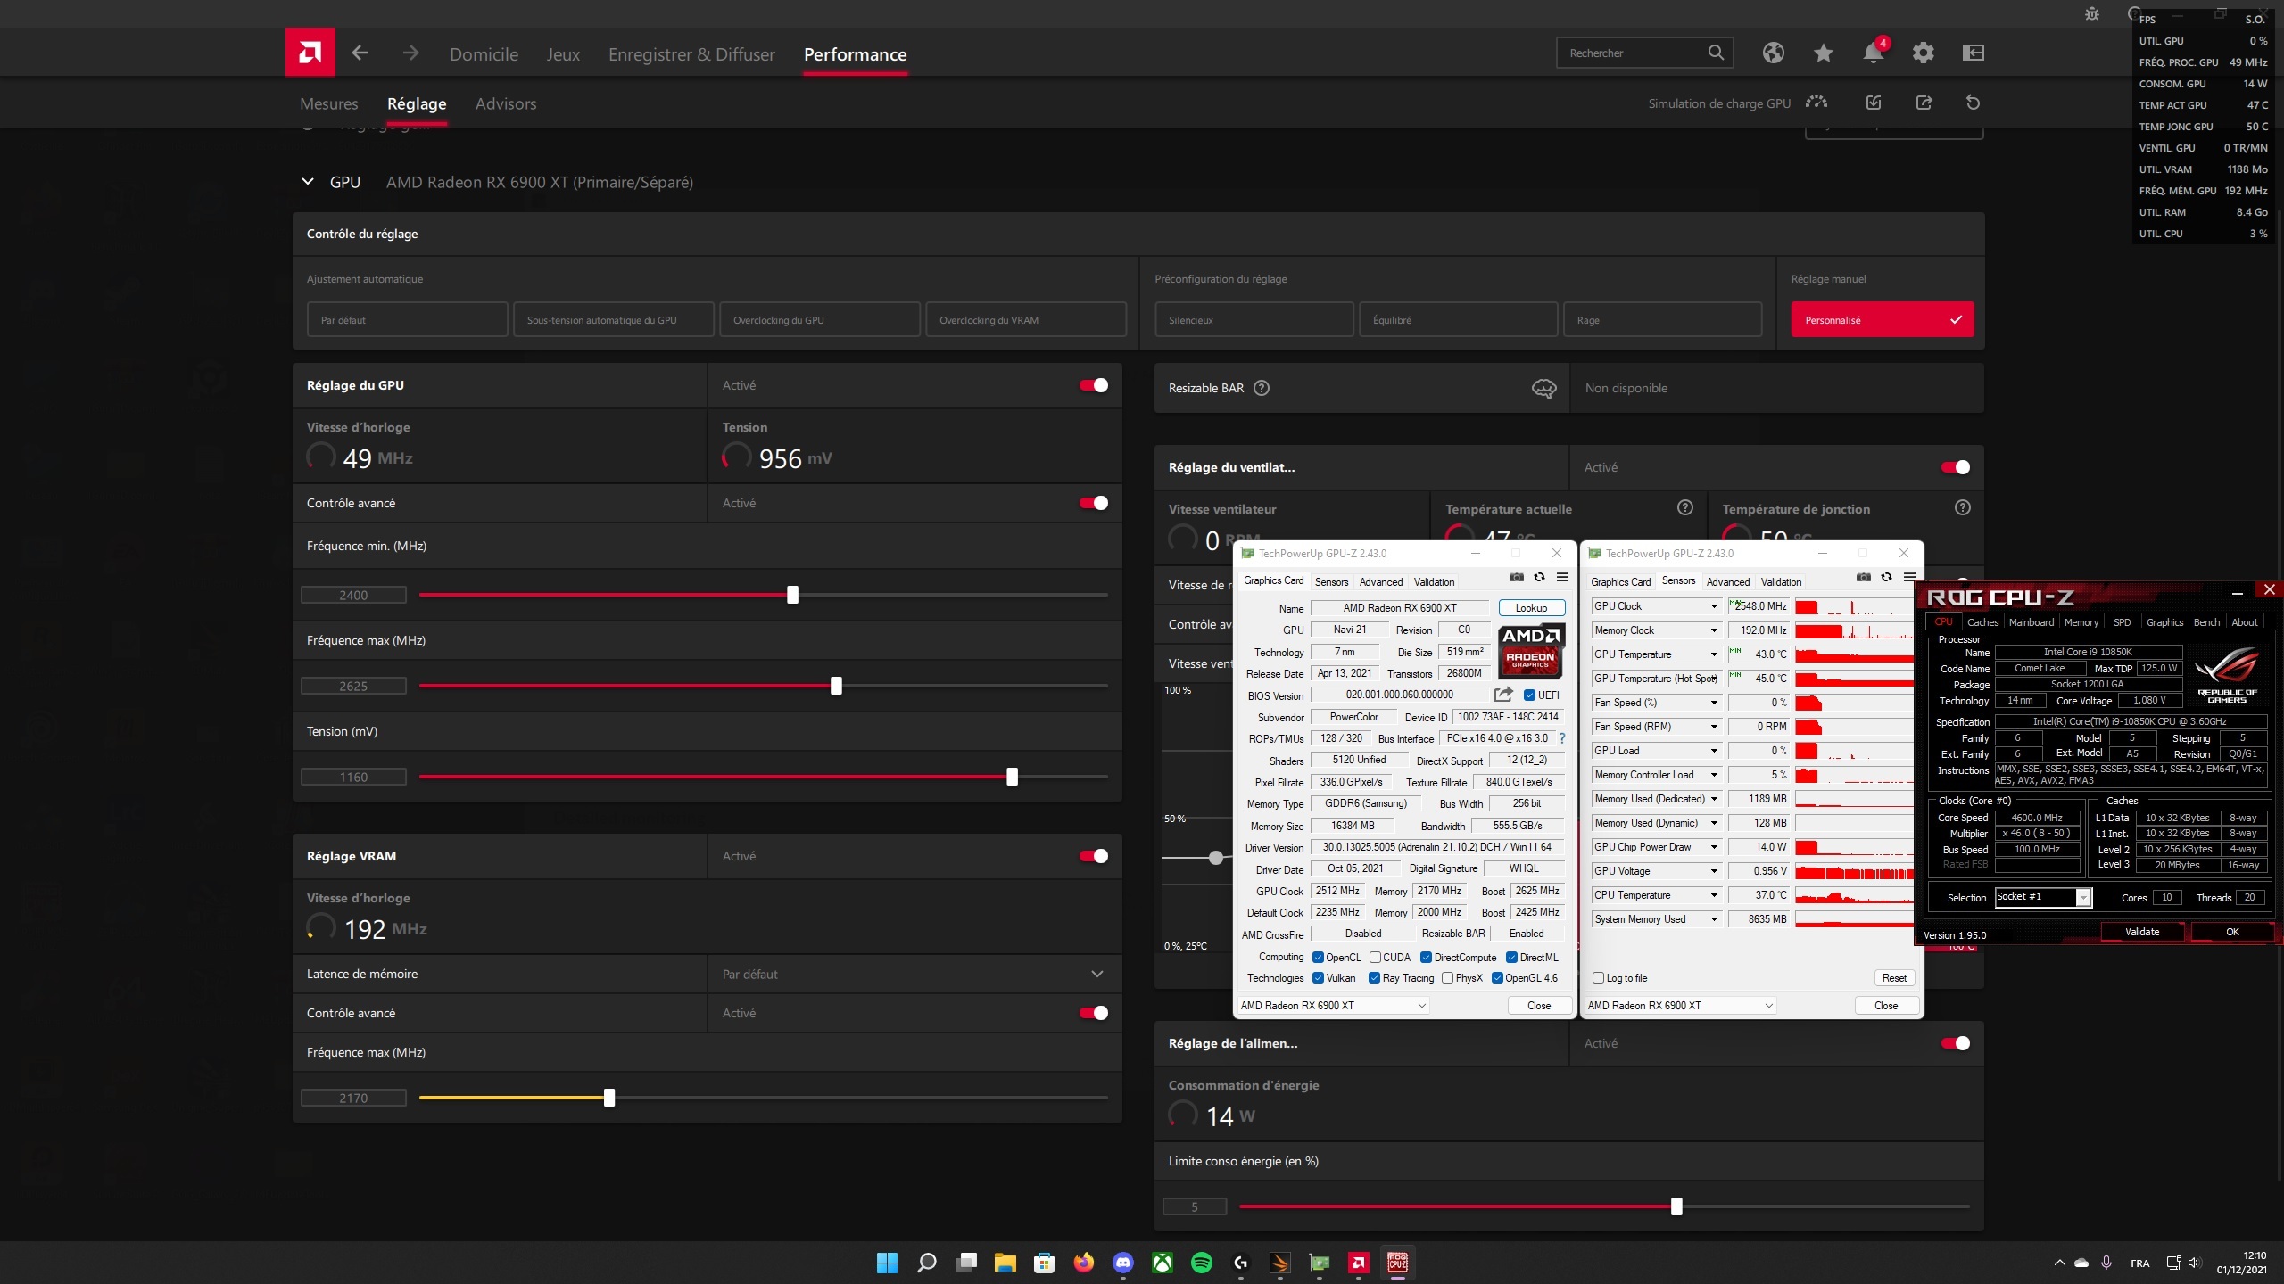
Task: Click the AMD logo home icon
Action: [x=310, y=53]
